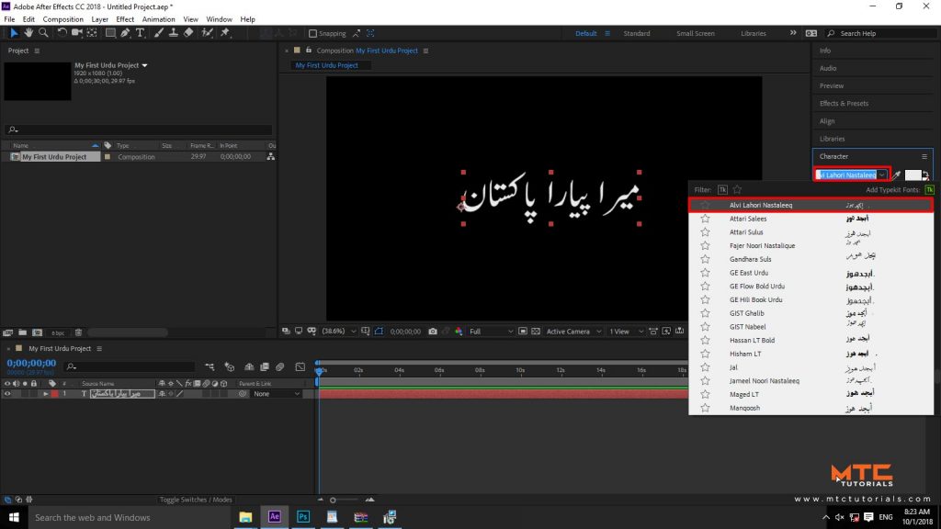Screen dimensions: 941x529
Task: Select the Hand tool
Action: coord(28,33)
